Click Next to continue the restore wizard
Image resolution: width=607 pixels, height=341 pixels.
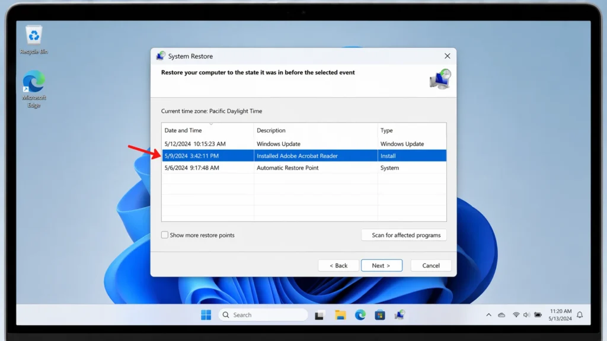point(382,265)
